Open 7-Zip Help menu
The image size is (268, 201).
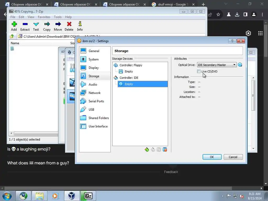pos(68,17)
